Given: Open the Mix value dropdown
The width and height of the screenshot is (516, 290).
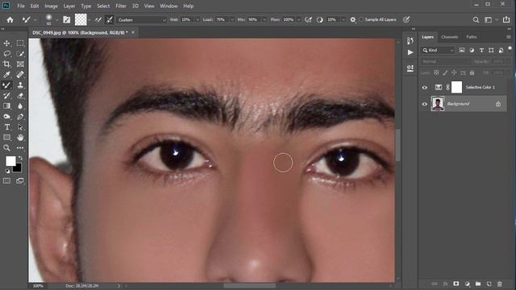Looking at the screenshot, I should click(x=264, y=19).
